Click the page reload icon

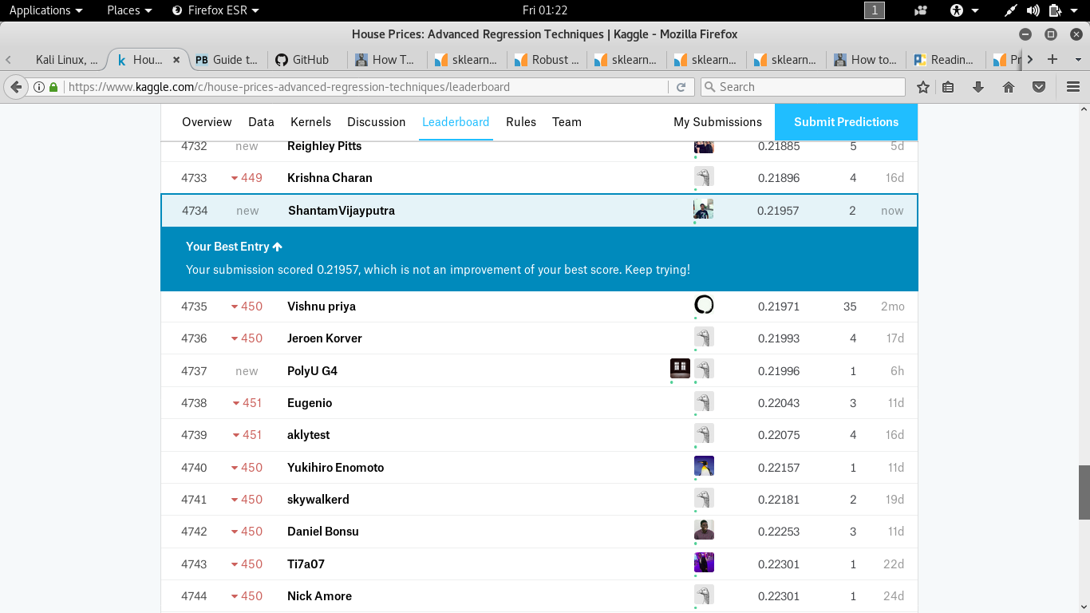[681, 87]
